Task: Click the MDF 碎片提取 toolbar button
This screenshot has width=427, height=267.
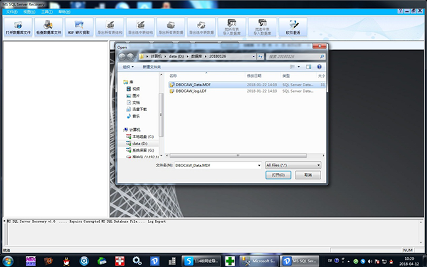Action: coord(79,27)
